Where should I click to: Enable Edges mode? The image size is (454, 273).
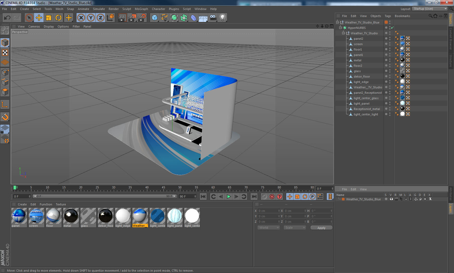point(5,82)
